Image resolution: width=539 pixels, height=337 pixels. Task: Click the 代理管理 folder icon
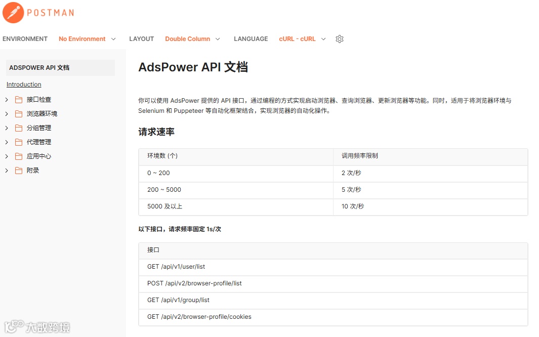(19, 142)
